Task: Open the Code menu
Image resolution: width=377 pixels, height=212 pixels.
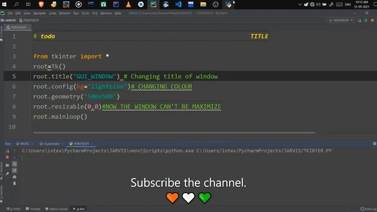Action: pos(52,13)
